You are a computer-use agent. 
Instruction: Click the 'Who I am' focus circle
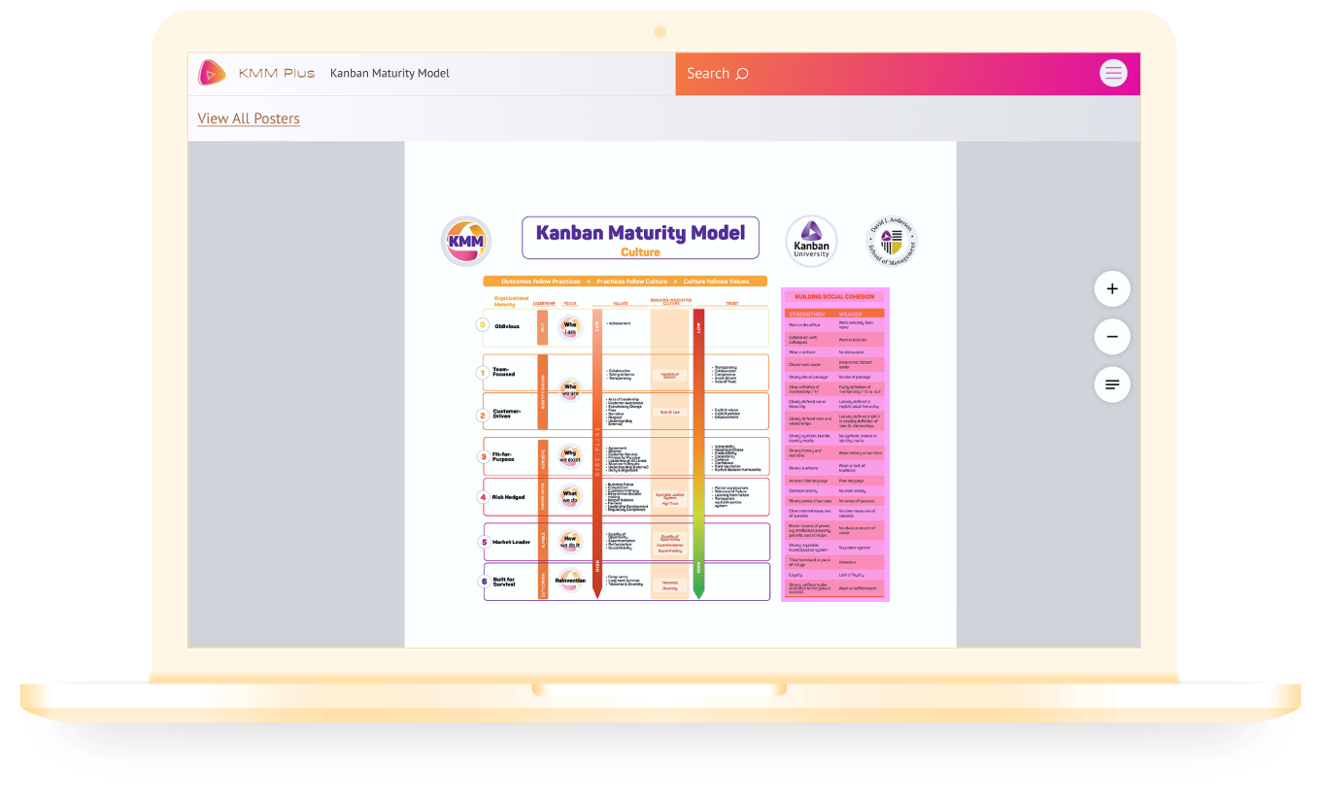pyautogui.click(x=570, y=328)
